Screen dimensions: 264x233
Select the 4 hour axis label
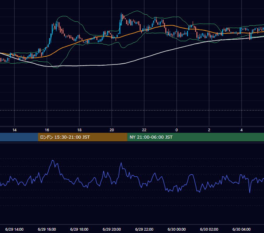[x=241, y=130]
